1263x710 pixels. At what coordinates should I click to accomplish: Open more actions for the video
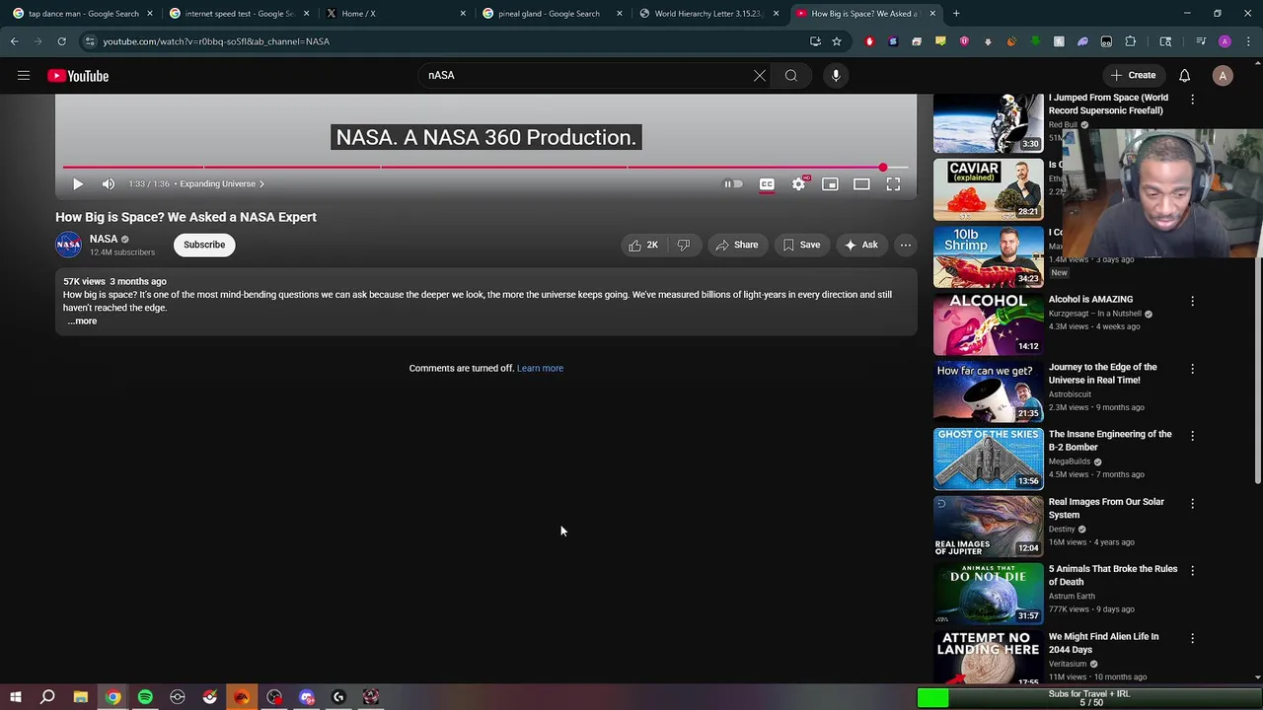[x=905, y=245]
